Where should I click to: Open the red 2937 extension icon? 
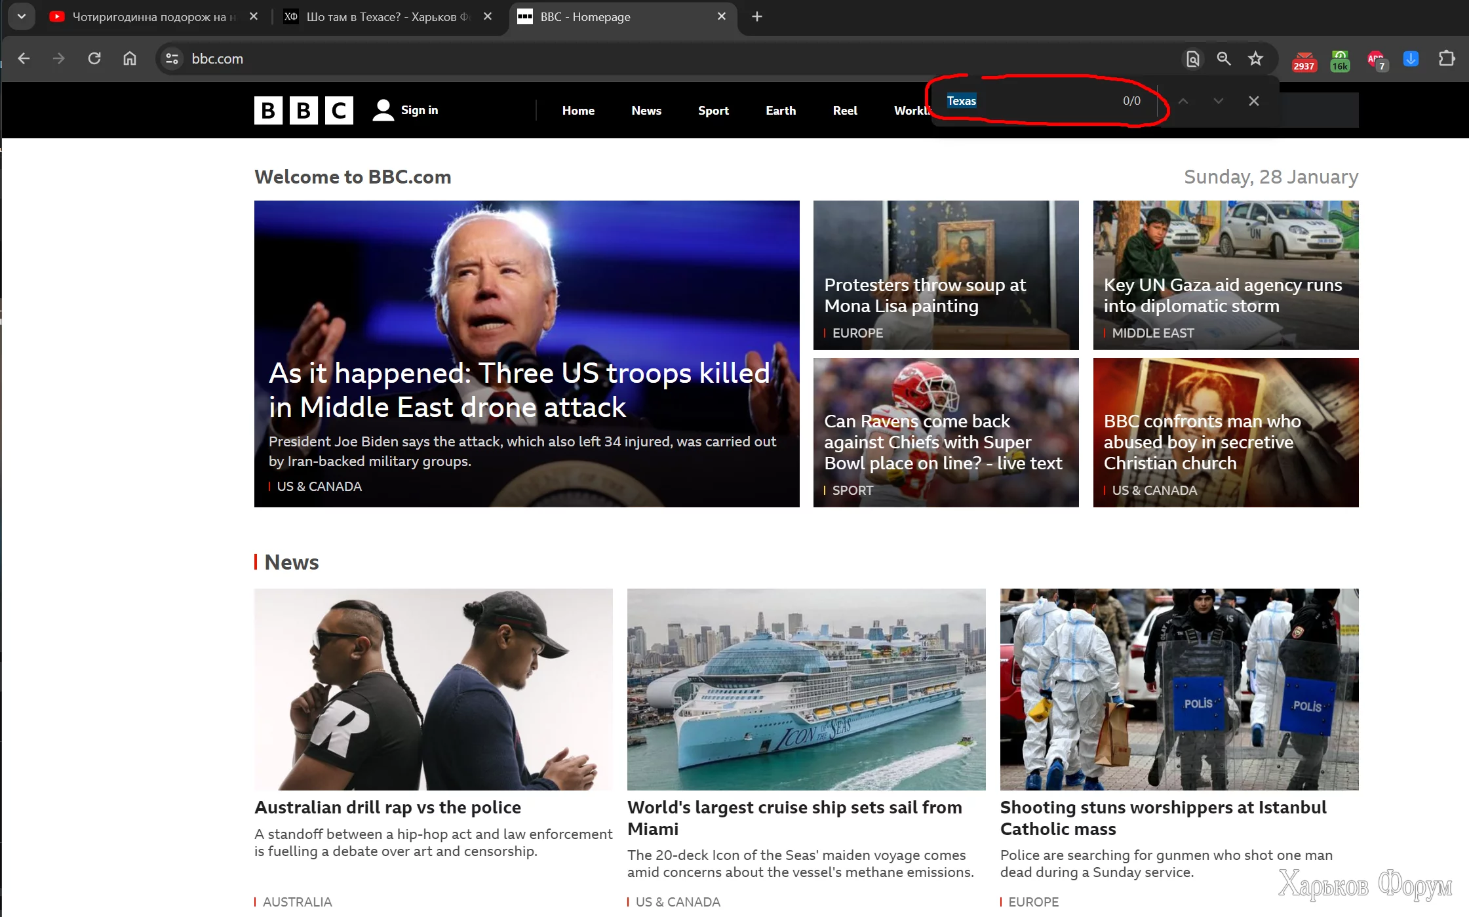(x=1304, y=61)
